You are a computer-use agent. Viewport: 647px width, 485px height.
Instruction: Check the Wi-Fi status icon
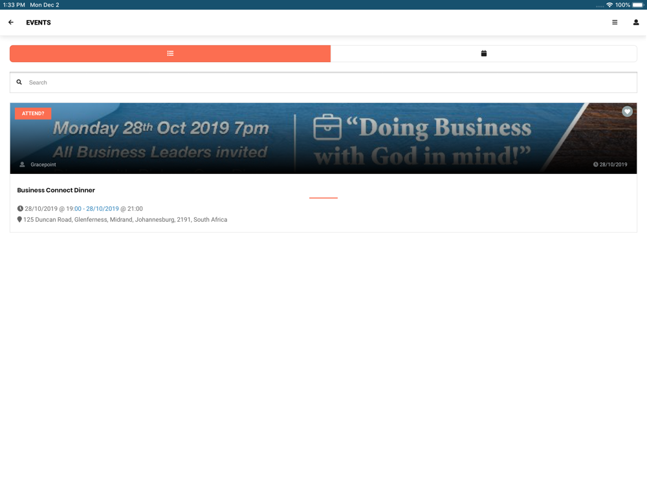(x=609, y=5)
